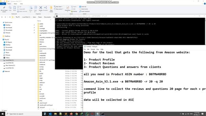Select New Volume (F:) in navigation pane
The height and width of the screenshot is (116, 206).
click(x=10, y=65)
